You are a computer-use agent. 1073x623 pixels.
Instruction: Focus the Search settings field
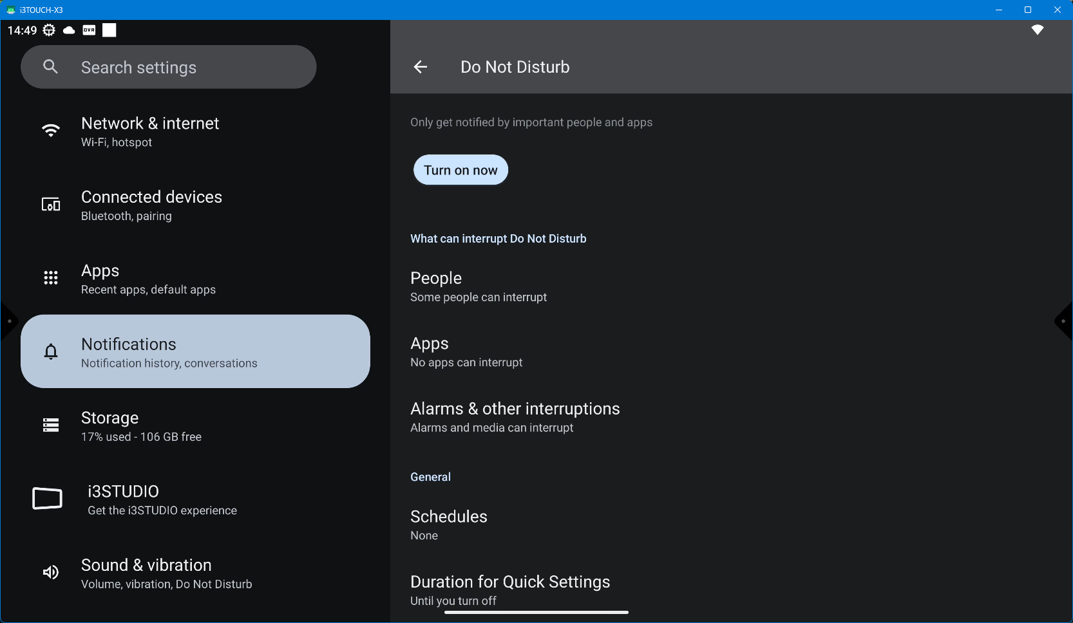[x=187, y=68]
